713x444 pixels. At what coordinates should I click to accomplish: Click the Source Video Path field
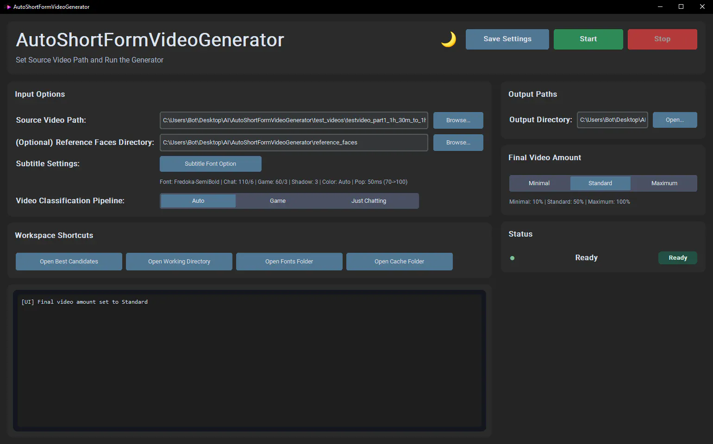pyautogui.click(x=294, y=120)
